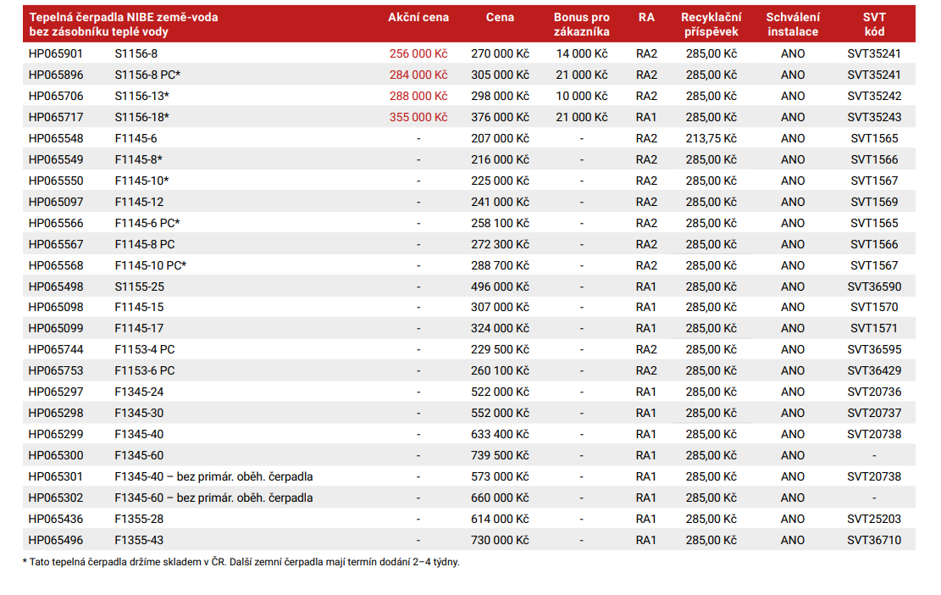This screenshot has width=941, height=595.
Task: Select model F1345-40 – bez primár. oběh. čerpadla
Action: 213,476
